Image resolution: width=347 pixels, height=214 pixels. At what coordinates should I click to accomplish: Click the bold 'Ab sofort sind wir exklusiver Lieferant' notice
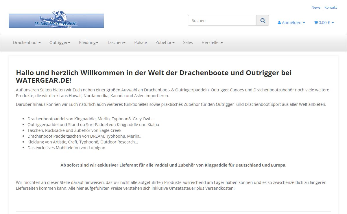[x=173, y=165]
